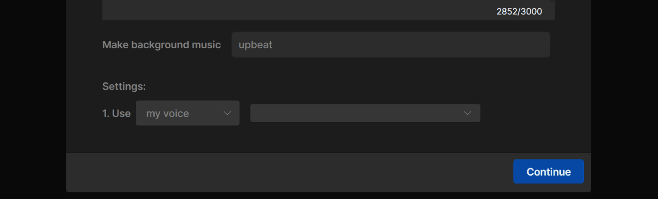Open the 'my voice' dropdown
This screenshot has width=658, height=199.
188,113
